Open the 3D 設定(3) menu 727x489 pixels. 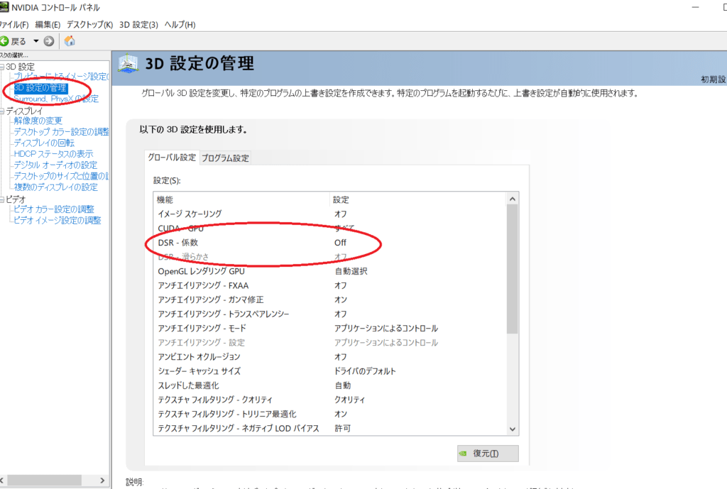[138, 25]
